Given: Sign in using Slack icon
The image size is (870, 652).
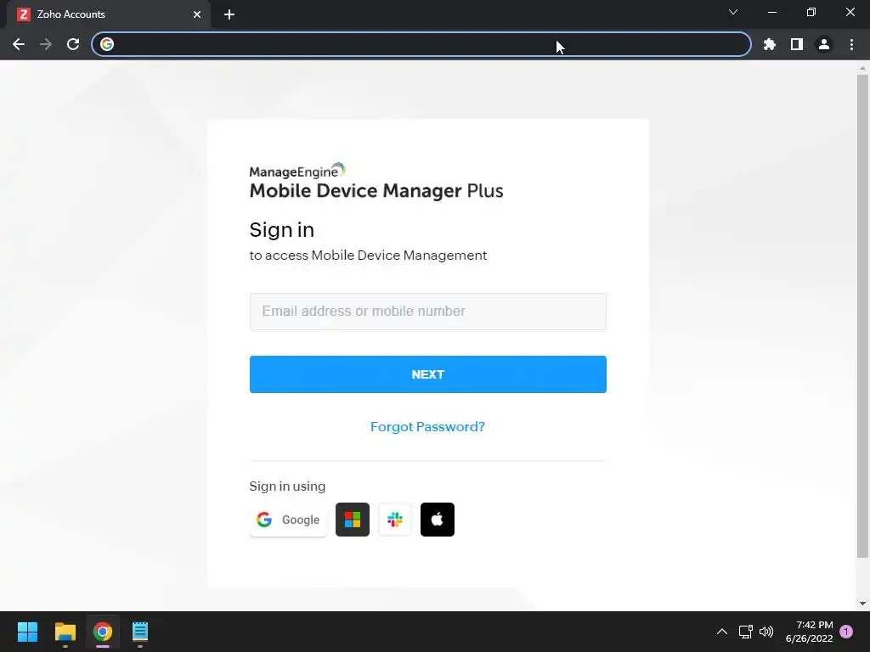Looking at the screenshot, I should 395,520.
